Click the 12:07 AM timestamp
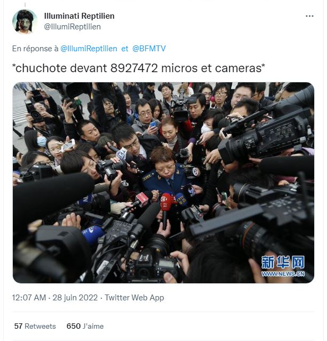Image resolution: width=327 pixels, height=341 pixels. [29, 298]
